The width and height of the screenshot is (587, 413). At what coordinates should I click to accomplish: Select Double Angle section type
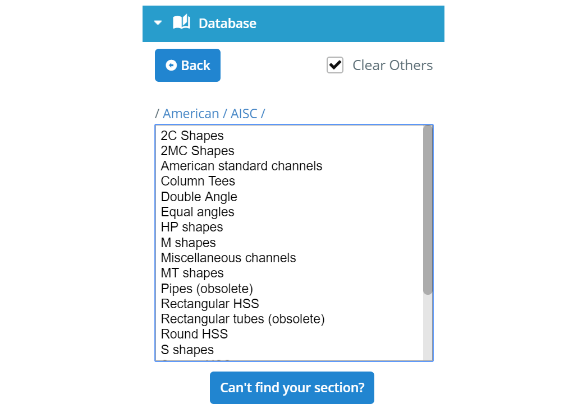[x=289, y=197]
